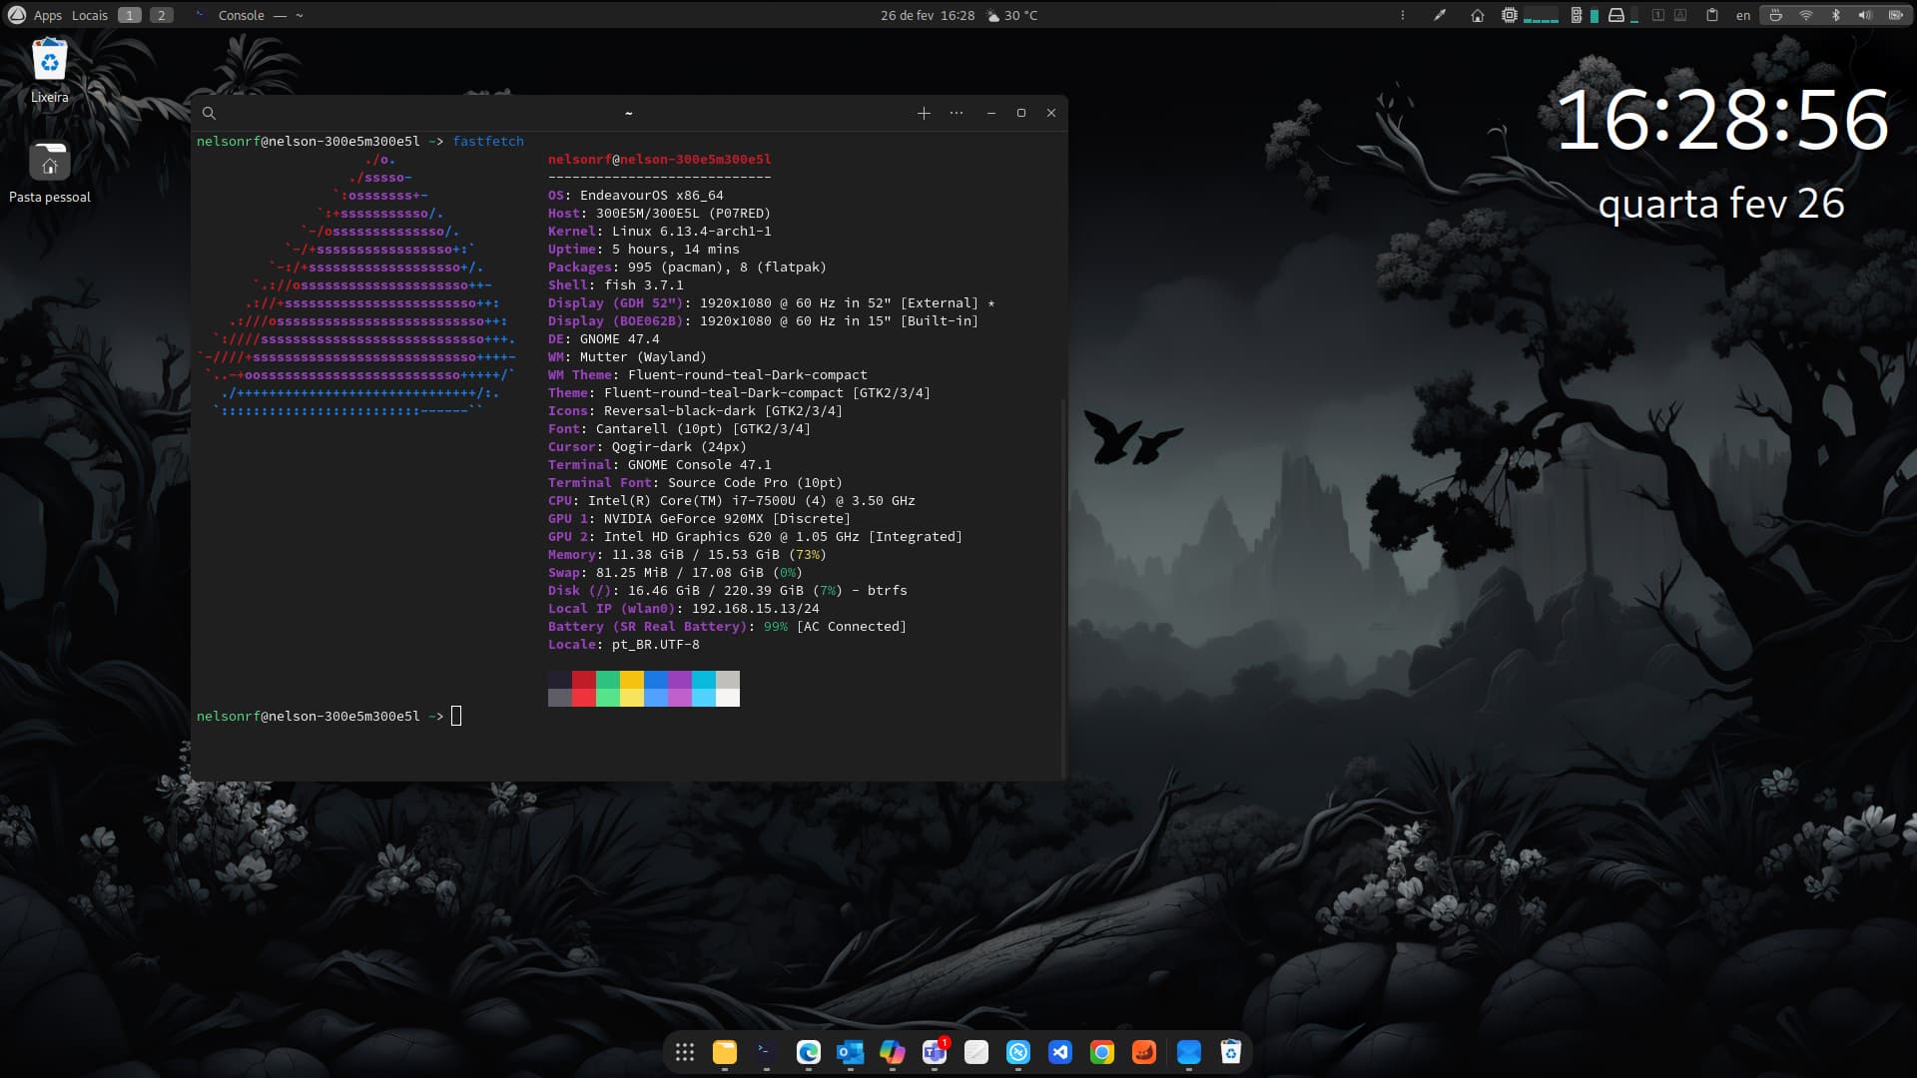Click the volume speaker icon
This screenshot has height=1078, width=1917.
click(x=1864, y=15)
